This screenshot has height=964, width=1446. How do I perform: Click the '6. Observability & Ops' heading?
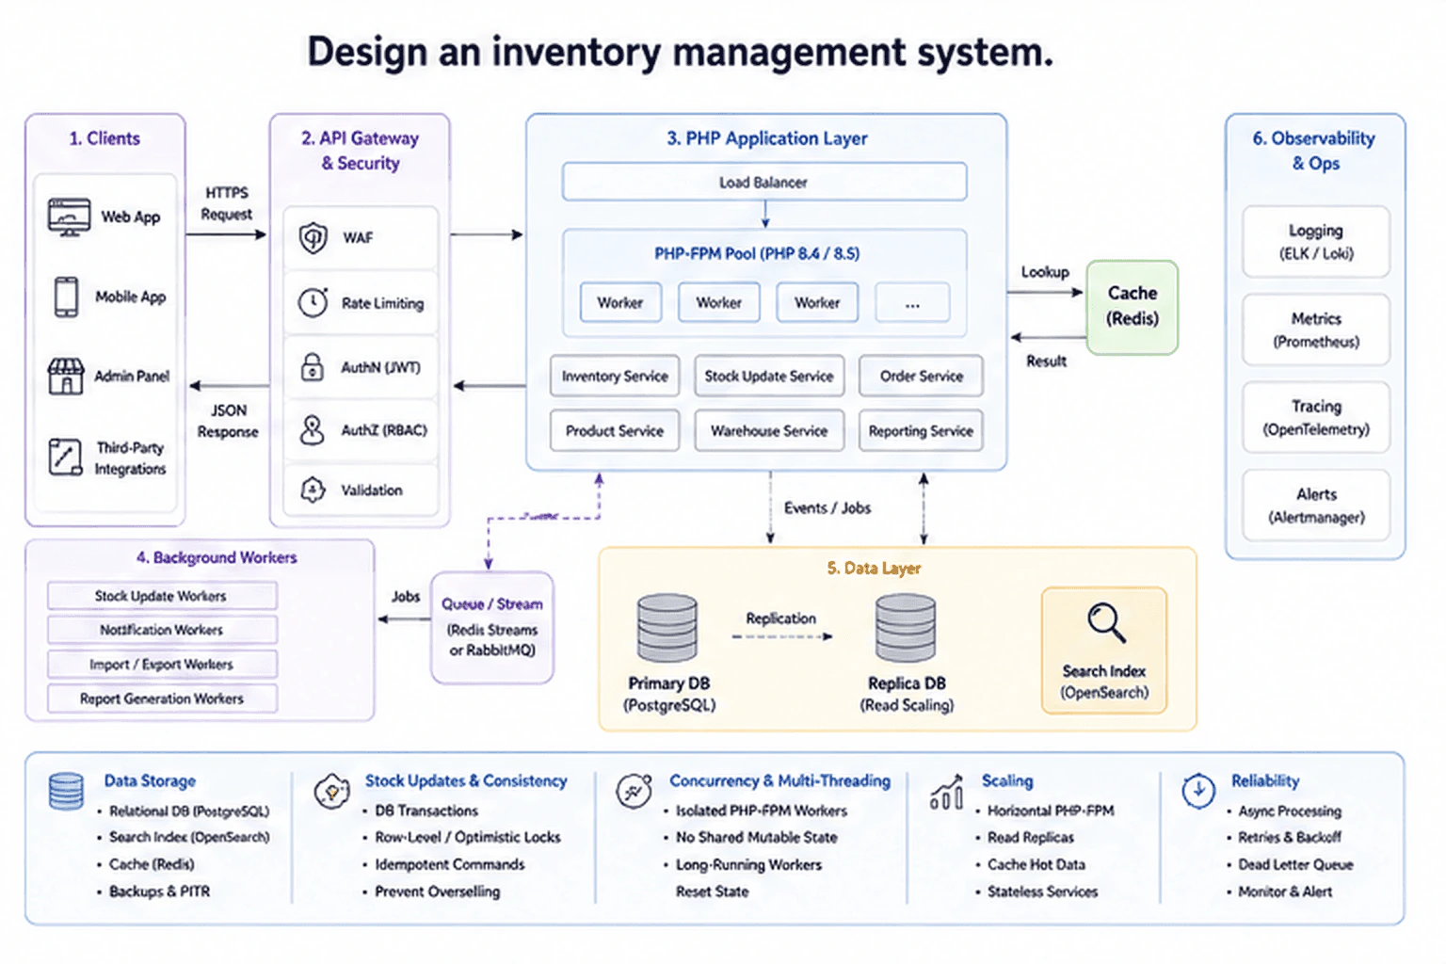[1314, 151]
